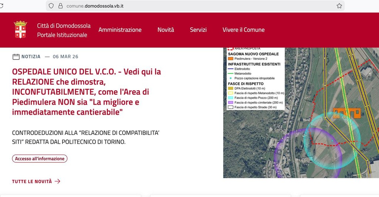Click the orange hospital footprint on the map
Image resolution: width=379 pixels, height=197 pixels.
pos(347,113)
